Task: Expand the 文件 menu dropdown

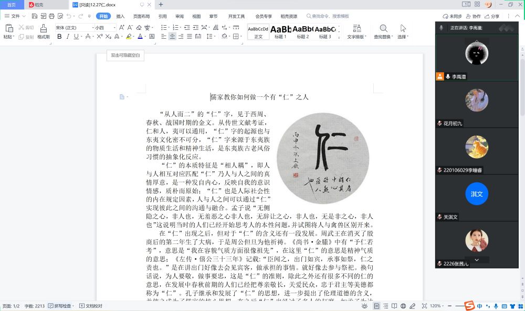Action: click(x=16, y=16)
